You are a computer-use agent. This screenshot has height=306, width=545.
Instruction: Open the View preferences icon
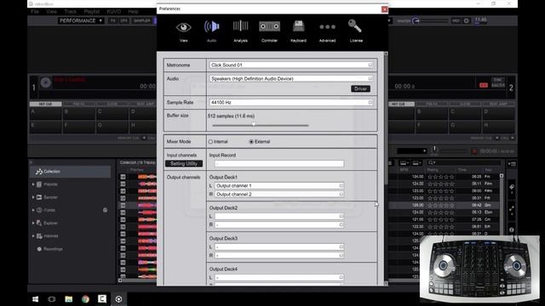click(184, 27)
